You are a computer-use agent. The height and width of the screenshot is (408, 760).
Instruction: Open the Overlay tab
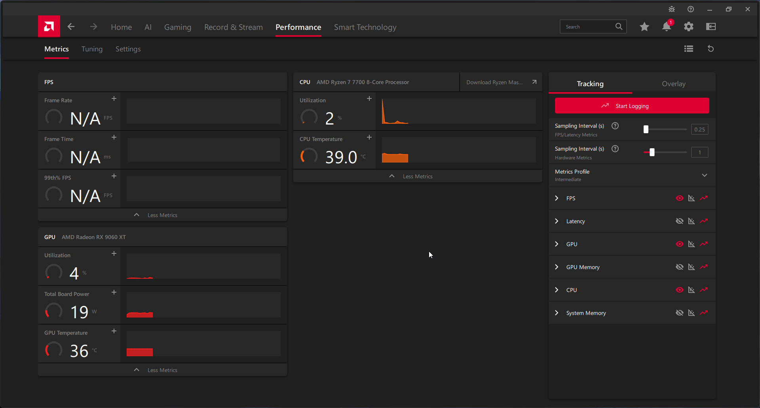point(673,84)
